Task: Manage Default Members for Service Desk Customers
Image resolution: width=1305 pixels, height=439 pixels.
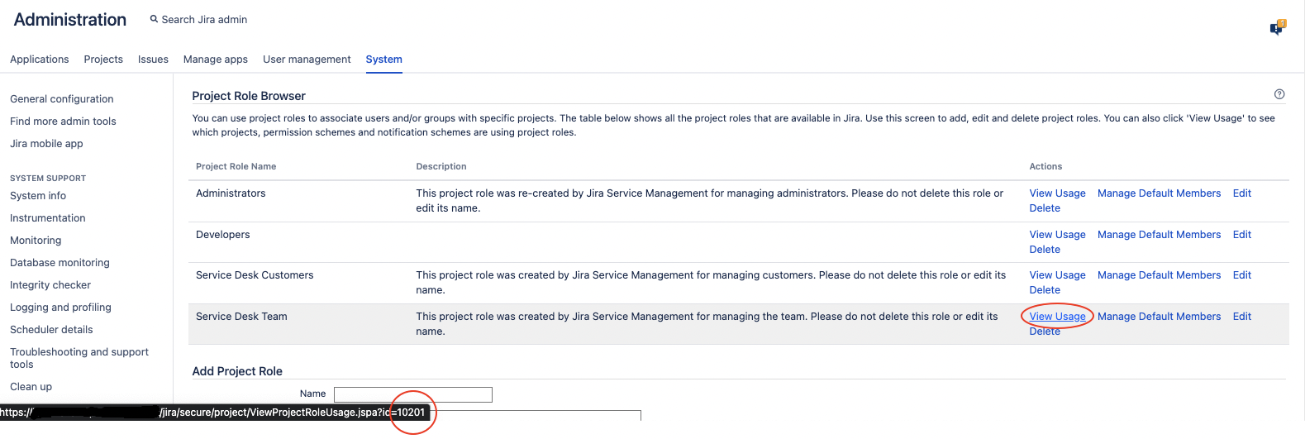Action: pos(1159,275)
